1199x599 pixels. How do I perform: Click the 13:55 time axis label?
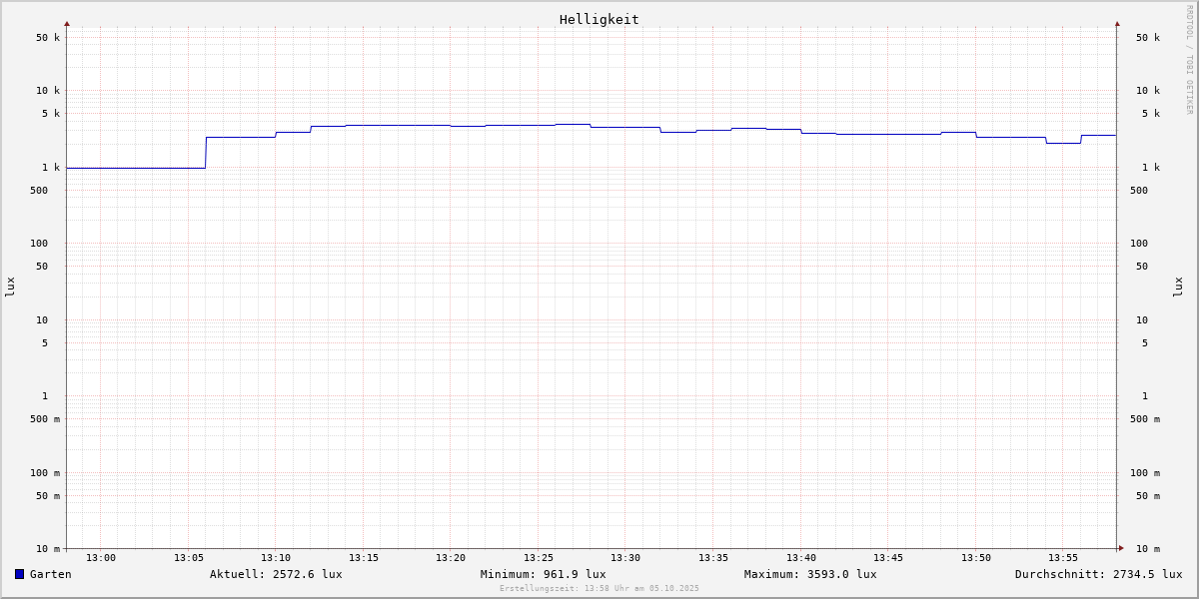pyautogui.click(x=1063, y=558)
